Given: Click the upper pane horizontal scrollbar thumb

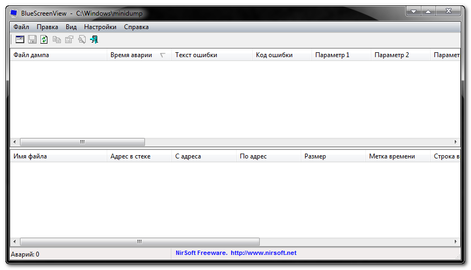Looking at the screenshot, I should 82,142.
